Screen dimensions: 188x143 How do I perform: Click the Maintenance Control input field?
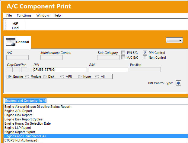pyautogui.click(x=52, y=58)
